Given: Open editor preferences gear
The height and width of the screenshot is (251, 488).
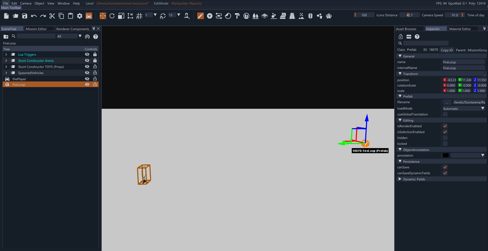Looking at the screenshot, I should tap(80, 16).
